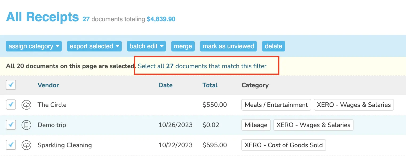Untick the Sparkling Cleaning checkbox
The image size is (406, 156).
(11, 145)
